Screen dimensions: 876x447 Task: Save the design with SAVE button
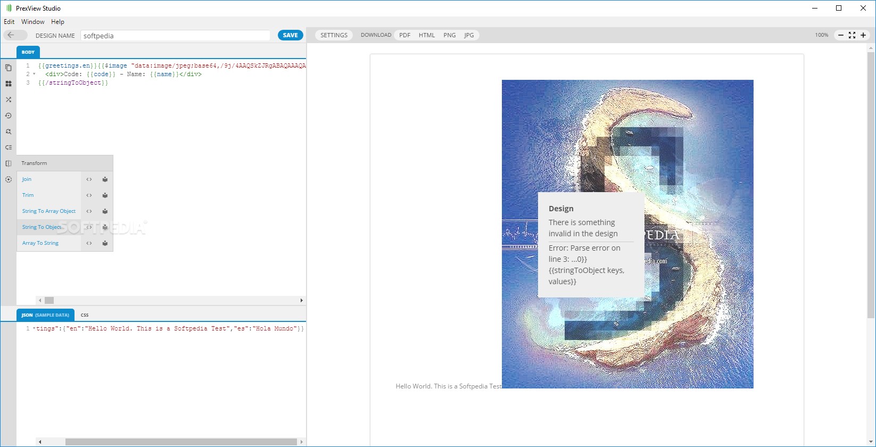coord(291,35)
